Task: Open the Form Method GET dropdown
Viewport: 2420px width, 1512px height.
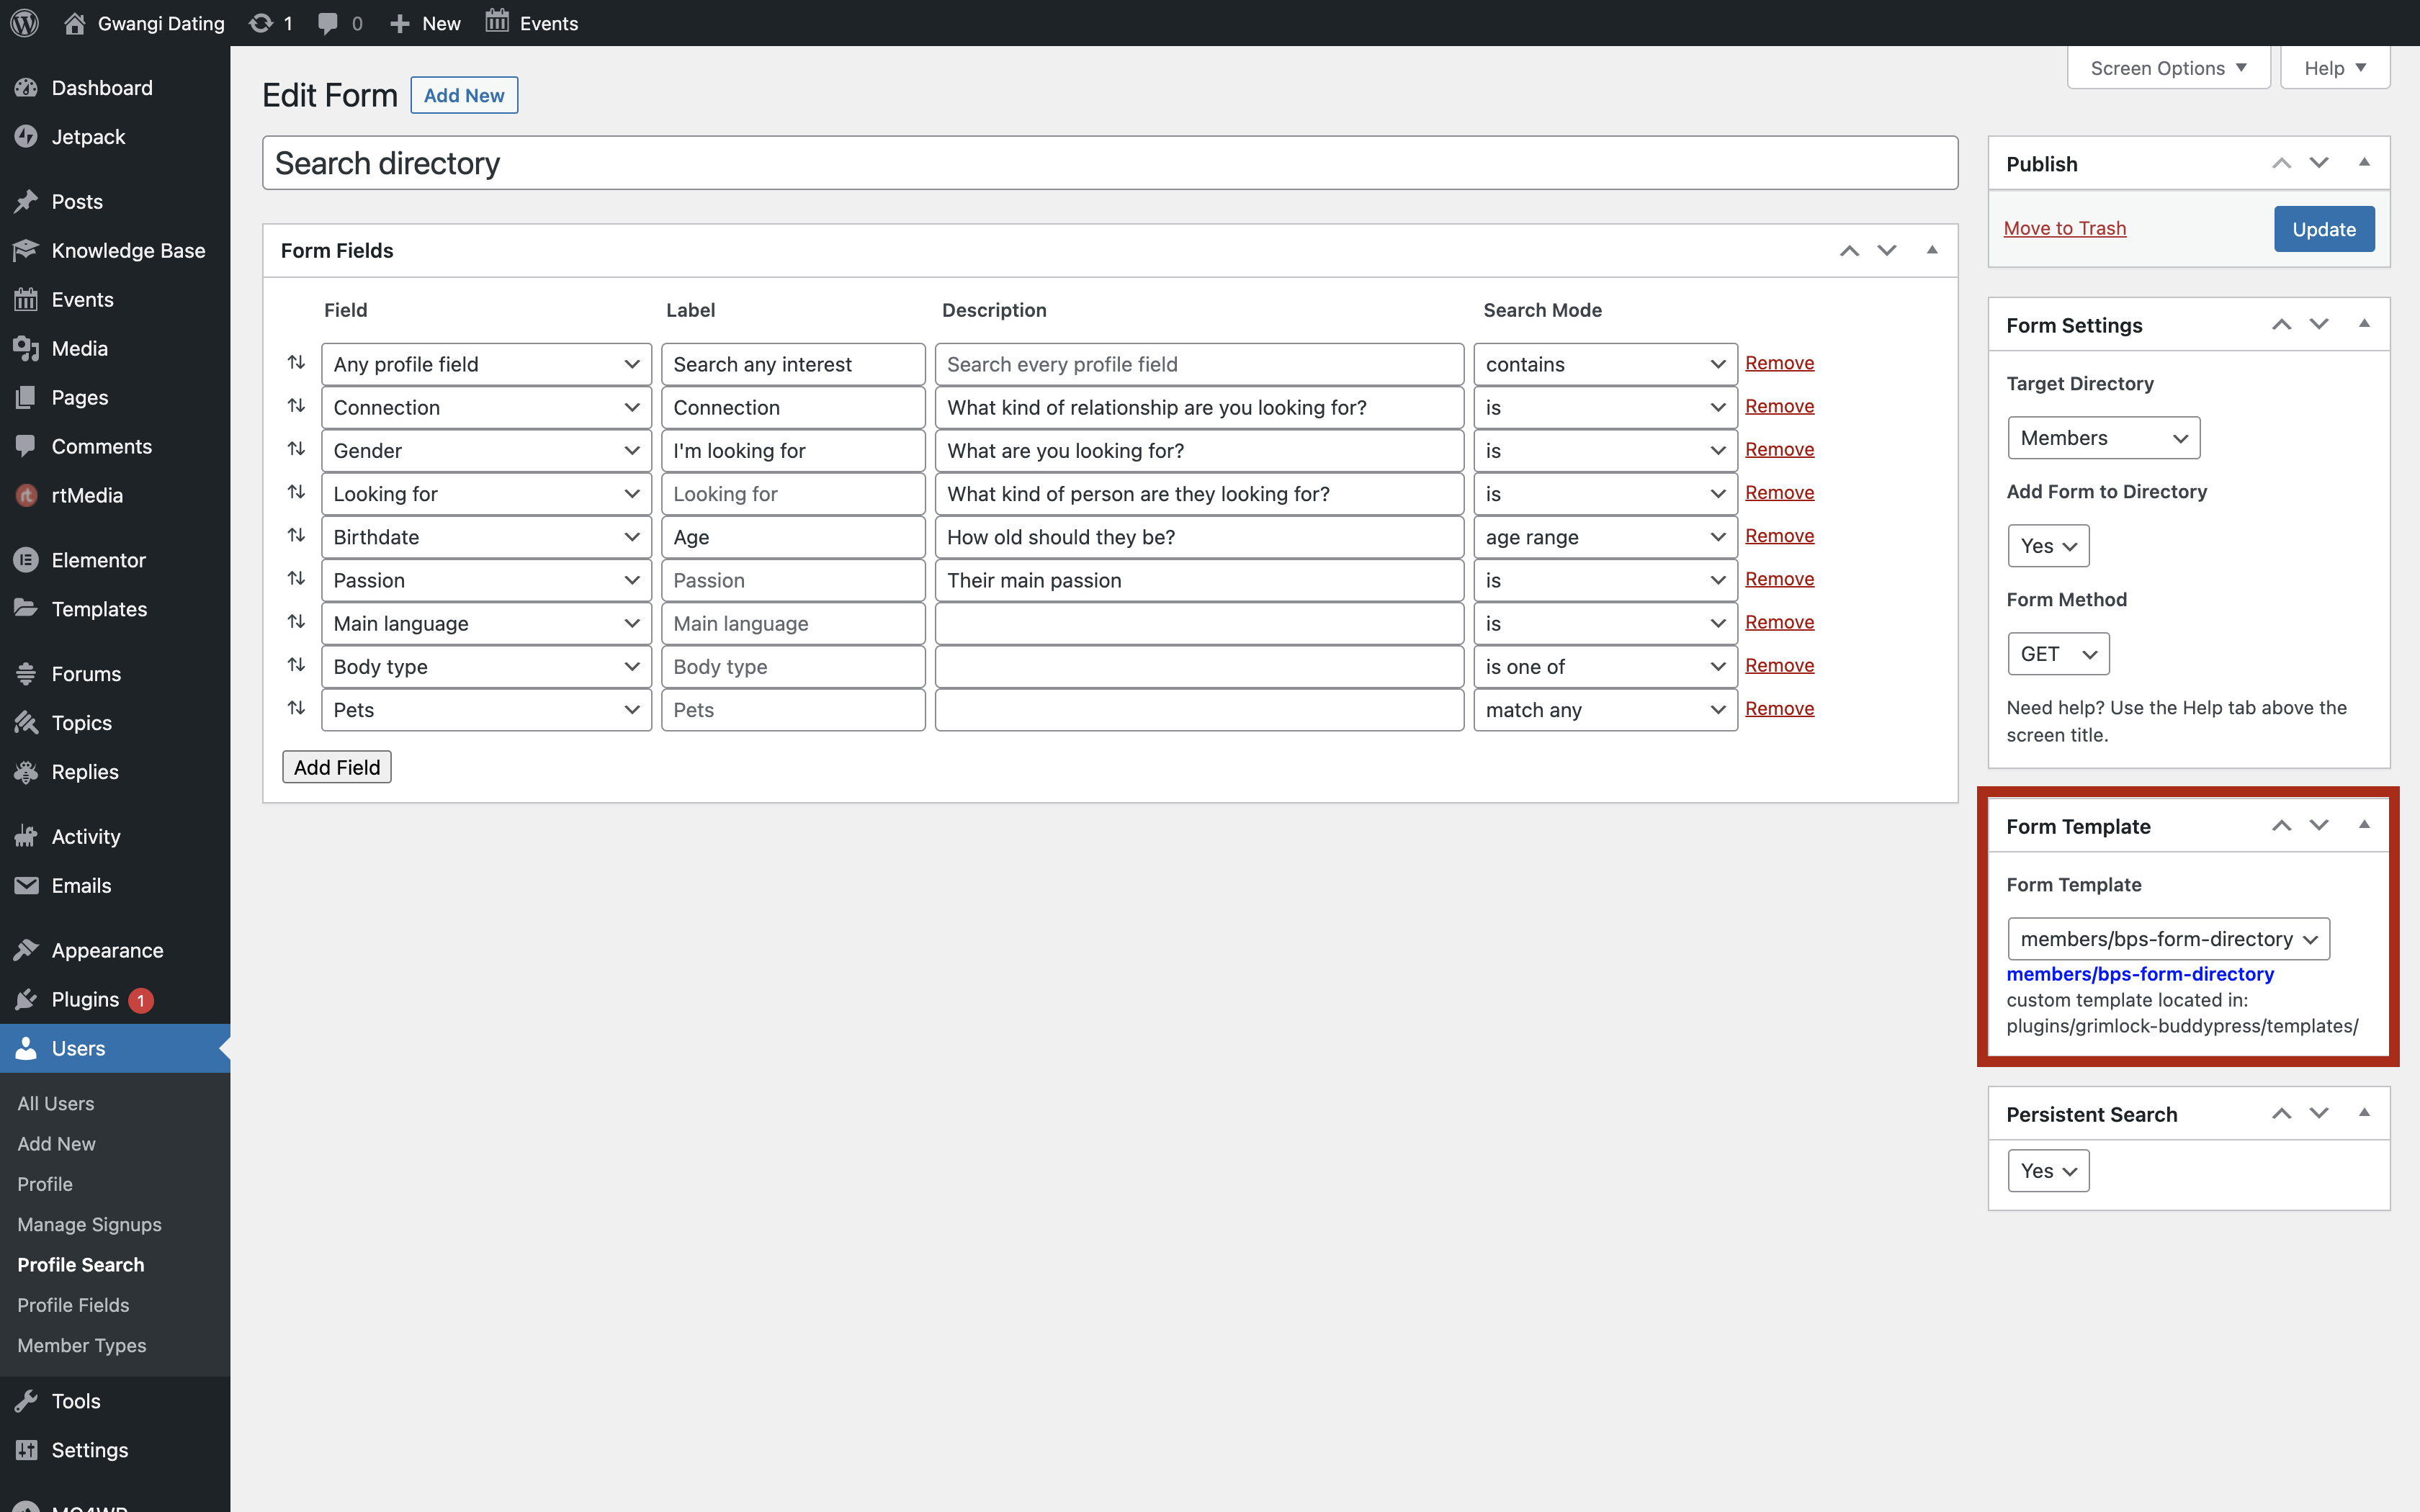Action: coord(2058,654)
